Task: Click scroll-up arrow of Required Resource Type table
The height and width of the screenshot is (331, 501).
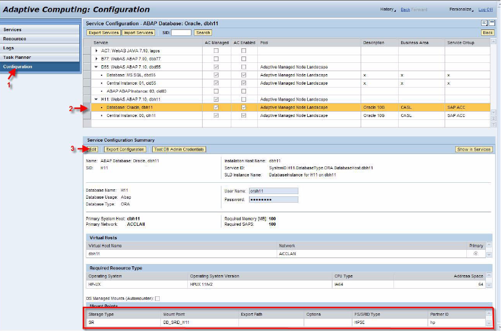Action: click(x=489, y=276)
